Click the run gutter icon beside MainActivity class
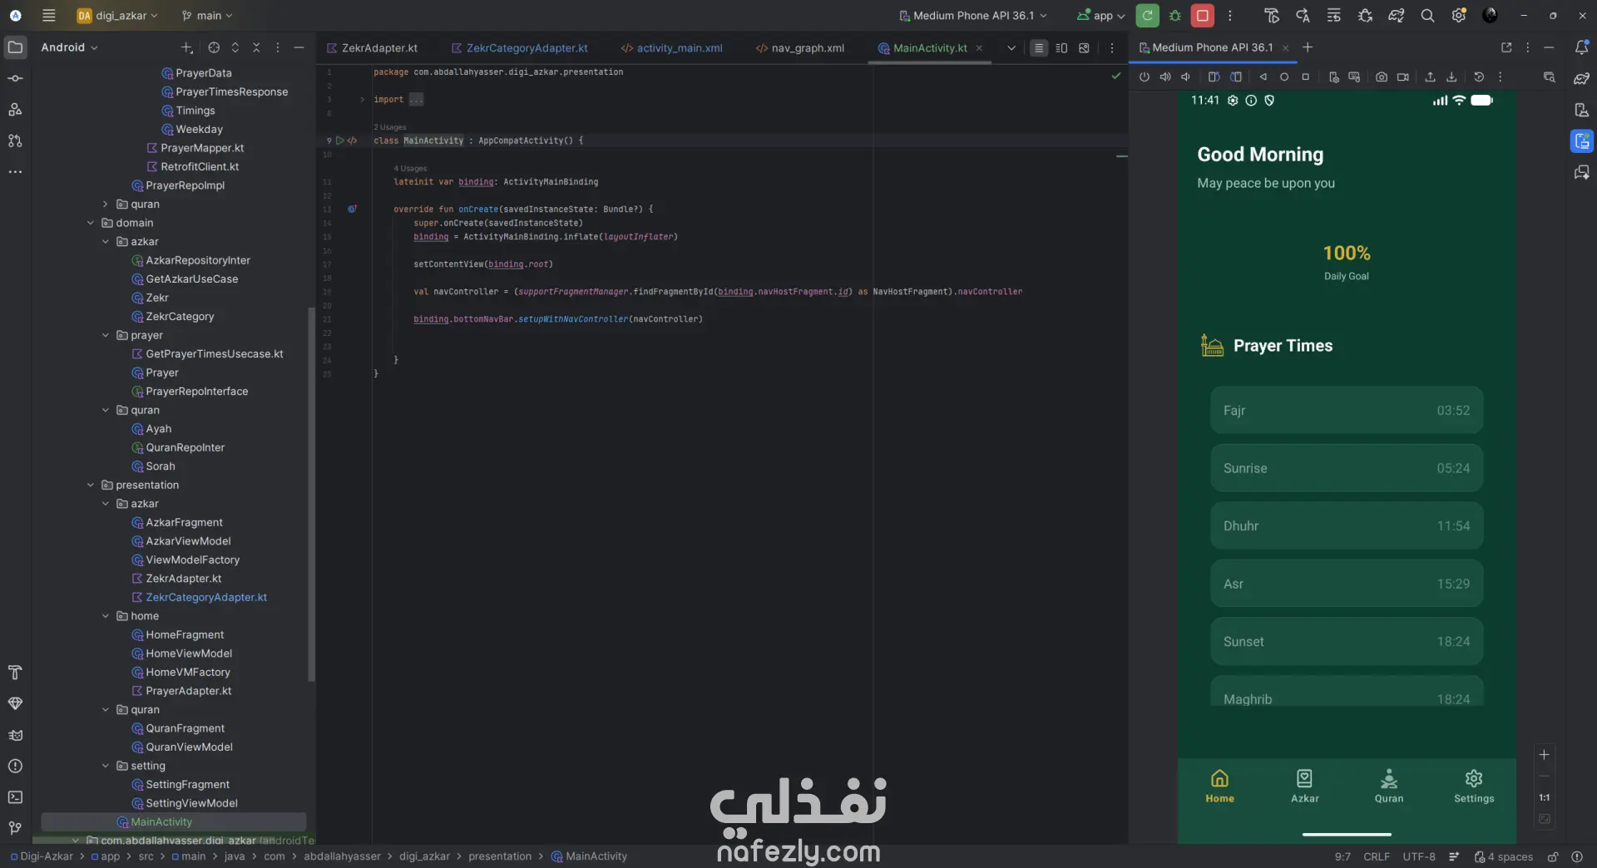The image size is (1597, 868). tap(339, 141)
